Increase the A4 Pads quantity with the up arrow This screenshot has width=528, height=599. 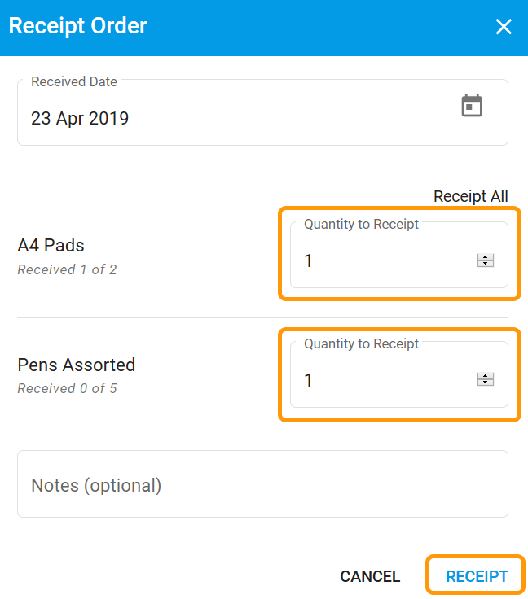pos(486,257)
